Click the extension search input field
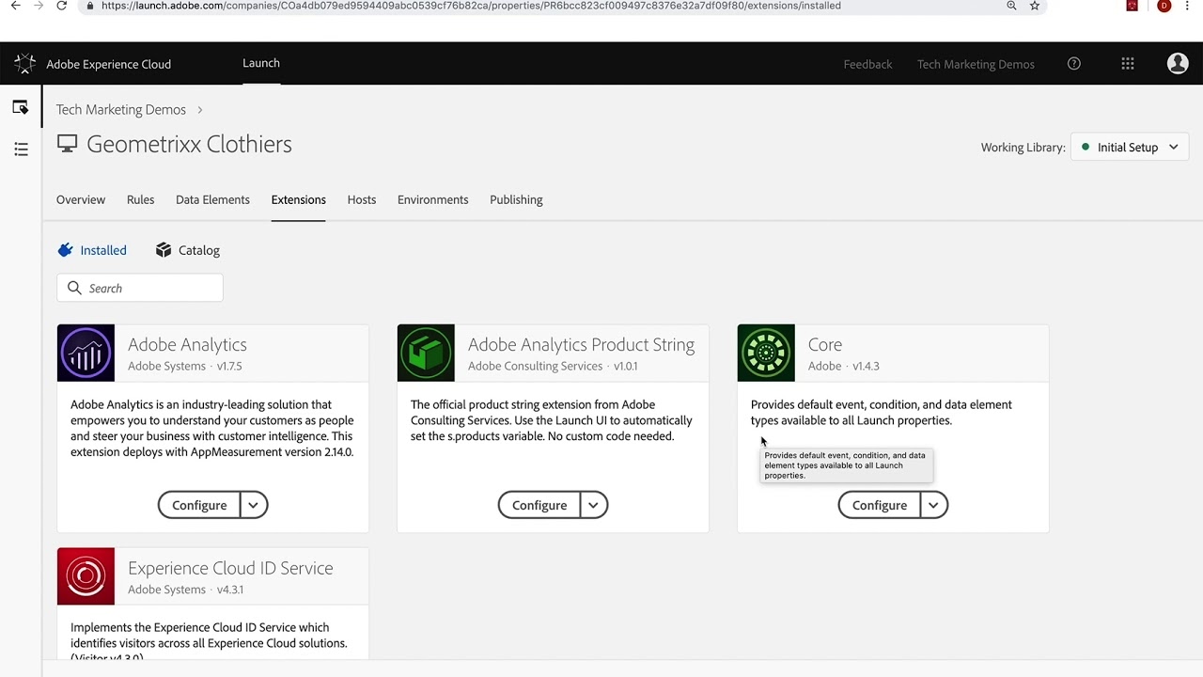1203x677 pixels. click(x=140, y=288)
